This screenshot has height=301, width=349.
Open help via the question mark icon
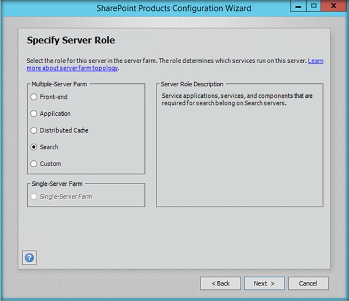[29, 258]
